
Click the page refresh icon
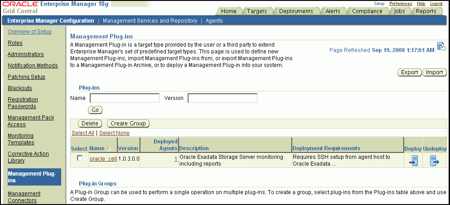441,47
